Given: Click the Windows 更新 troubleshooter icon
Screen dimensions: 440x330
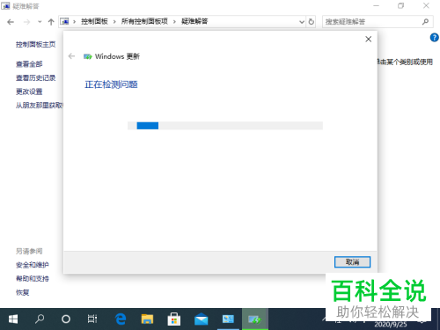Looking at the screenshot, I should click(x=88, y=56).
